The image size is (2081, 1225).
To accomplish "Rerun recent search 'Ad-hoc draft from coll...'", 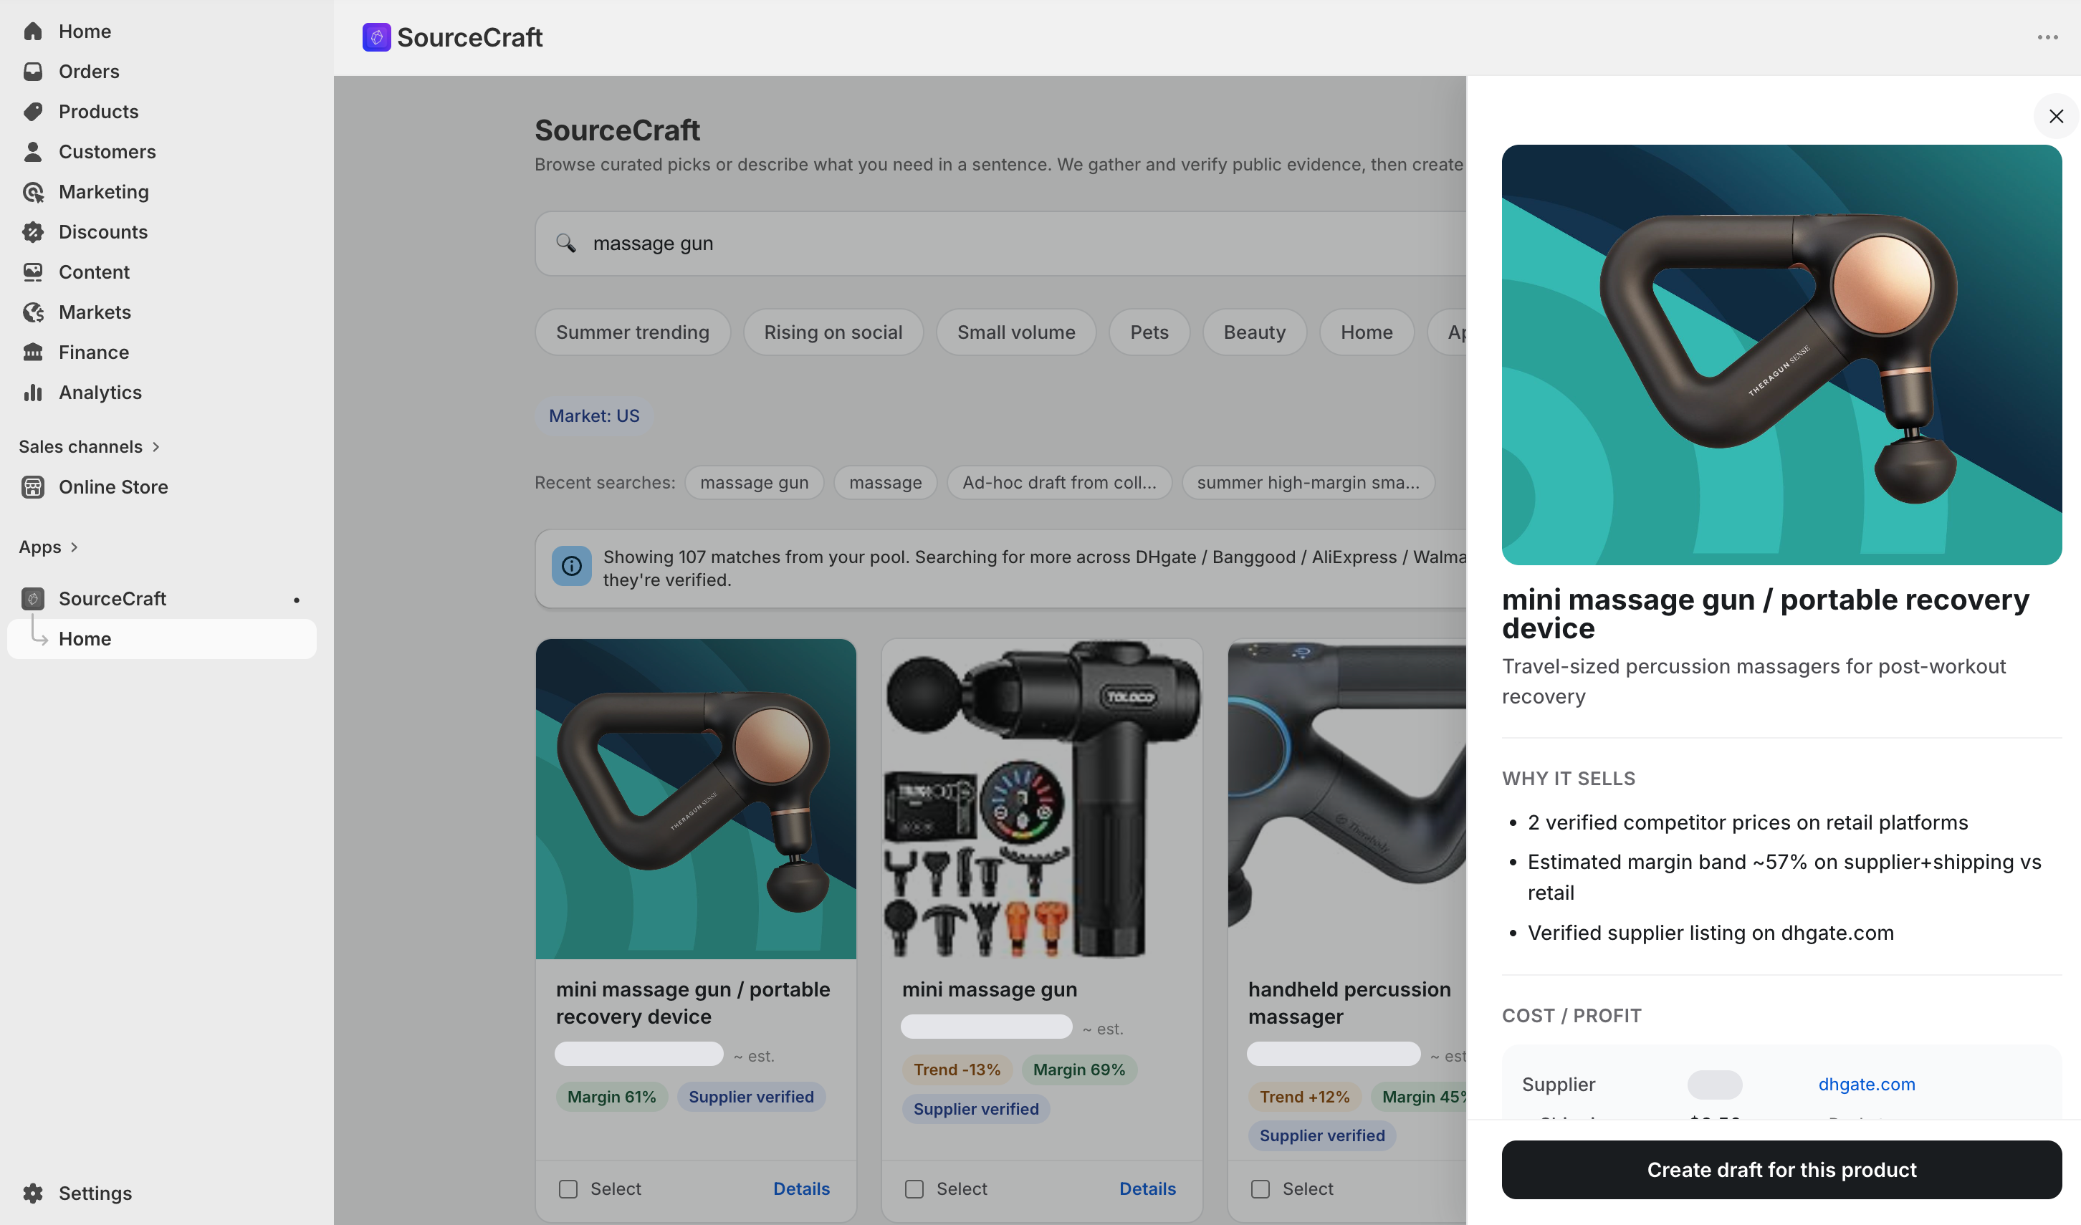I will click(x=1060, y=482).
